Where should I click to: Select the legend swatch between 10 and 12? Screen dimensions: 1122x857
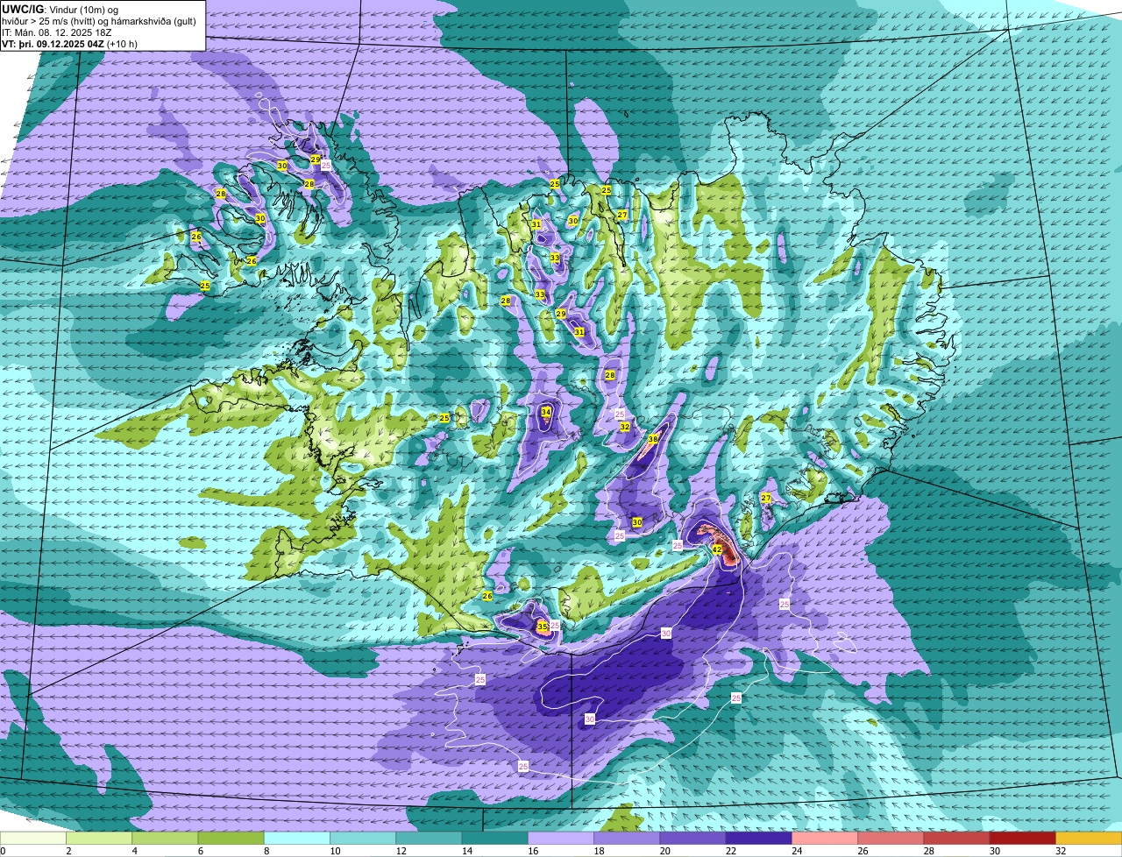pyautogui.click(x=363, y=838)
